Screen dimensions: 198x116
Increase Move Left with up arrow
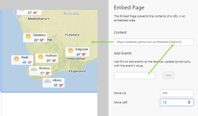coord(189,101)
